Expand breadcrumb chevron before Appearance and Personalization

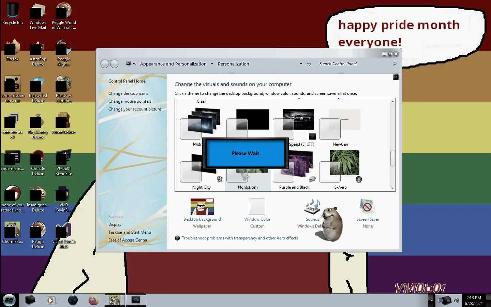134,63
